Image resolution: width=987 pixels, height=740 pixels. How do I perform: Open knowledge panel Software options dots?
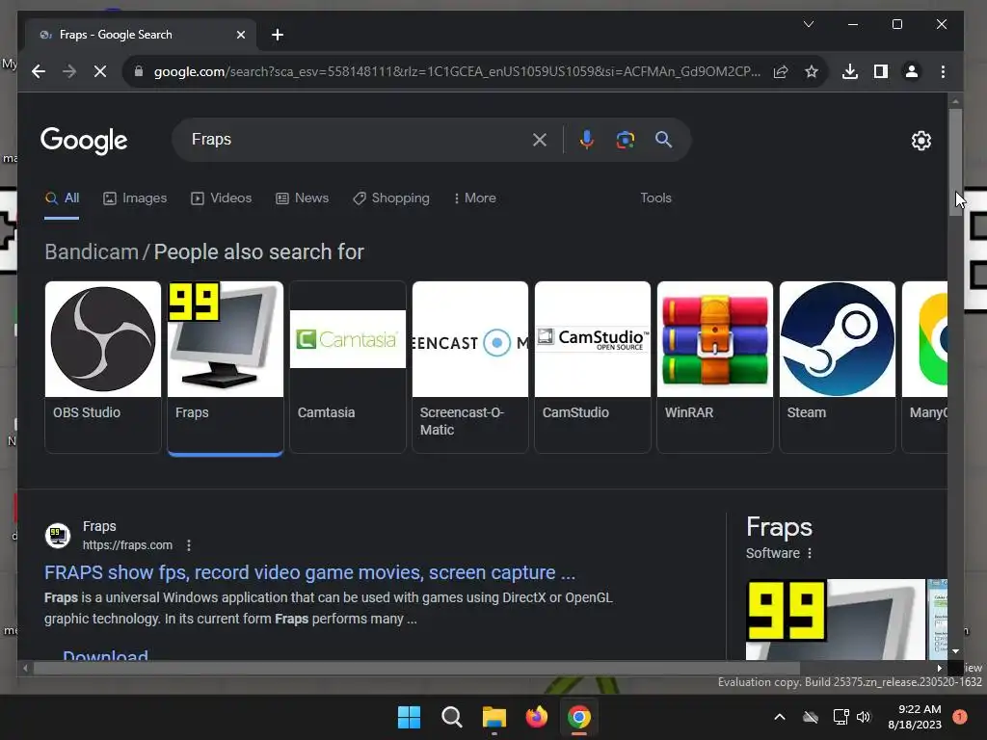coord(810,553)
